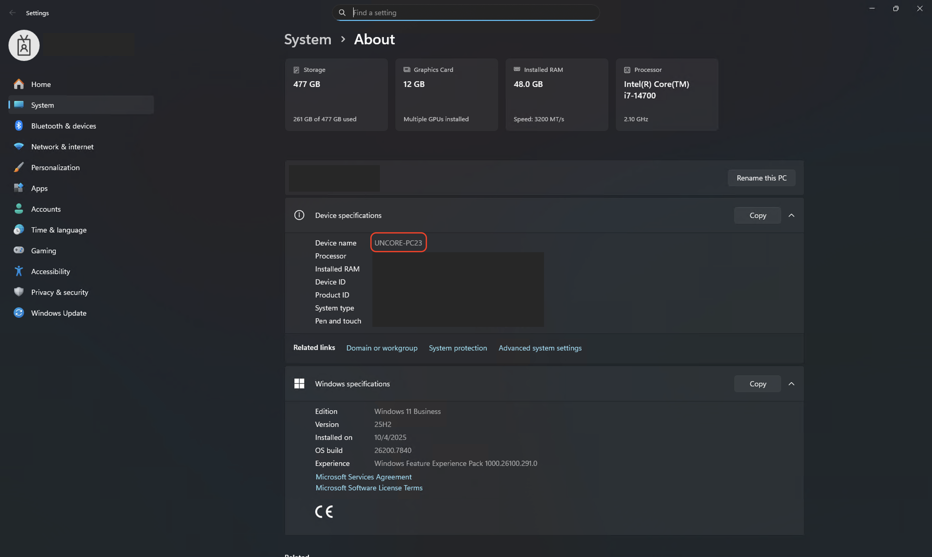Open Advanced system settings link

click(540, 348)
